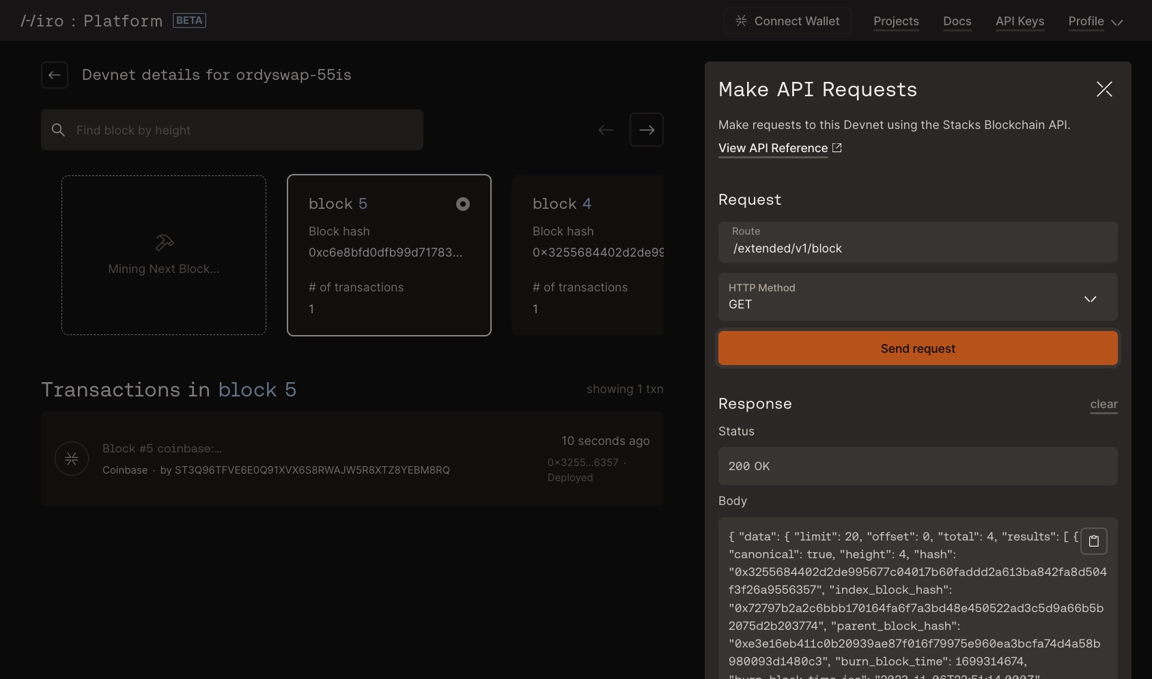Screen dimensions: 1152x679
Task: Click the Find block by height field
Action: tap(232, 130)
